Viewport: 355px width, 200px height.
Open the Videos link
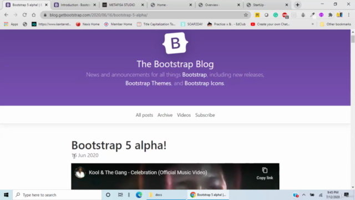[x=184, y=115]
